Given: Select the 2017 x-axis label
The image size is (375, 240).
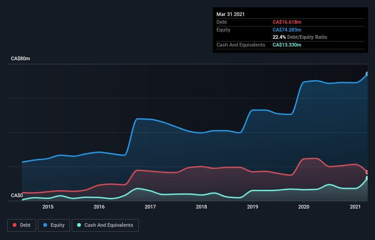Looking at the screenshot, I should click(x=150, y=207).
